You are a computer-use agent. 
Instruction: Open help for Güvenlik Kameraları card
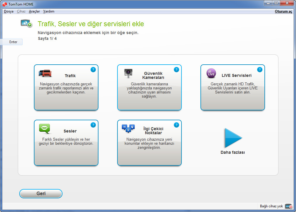pos(176,70)
